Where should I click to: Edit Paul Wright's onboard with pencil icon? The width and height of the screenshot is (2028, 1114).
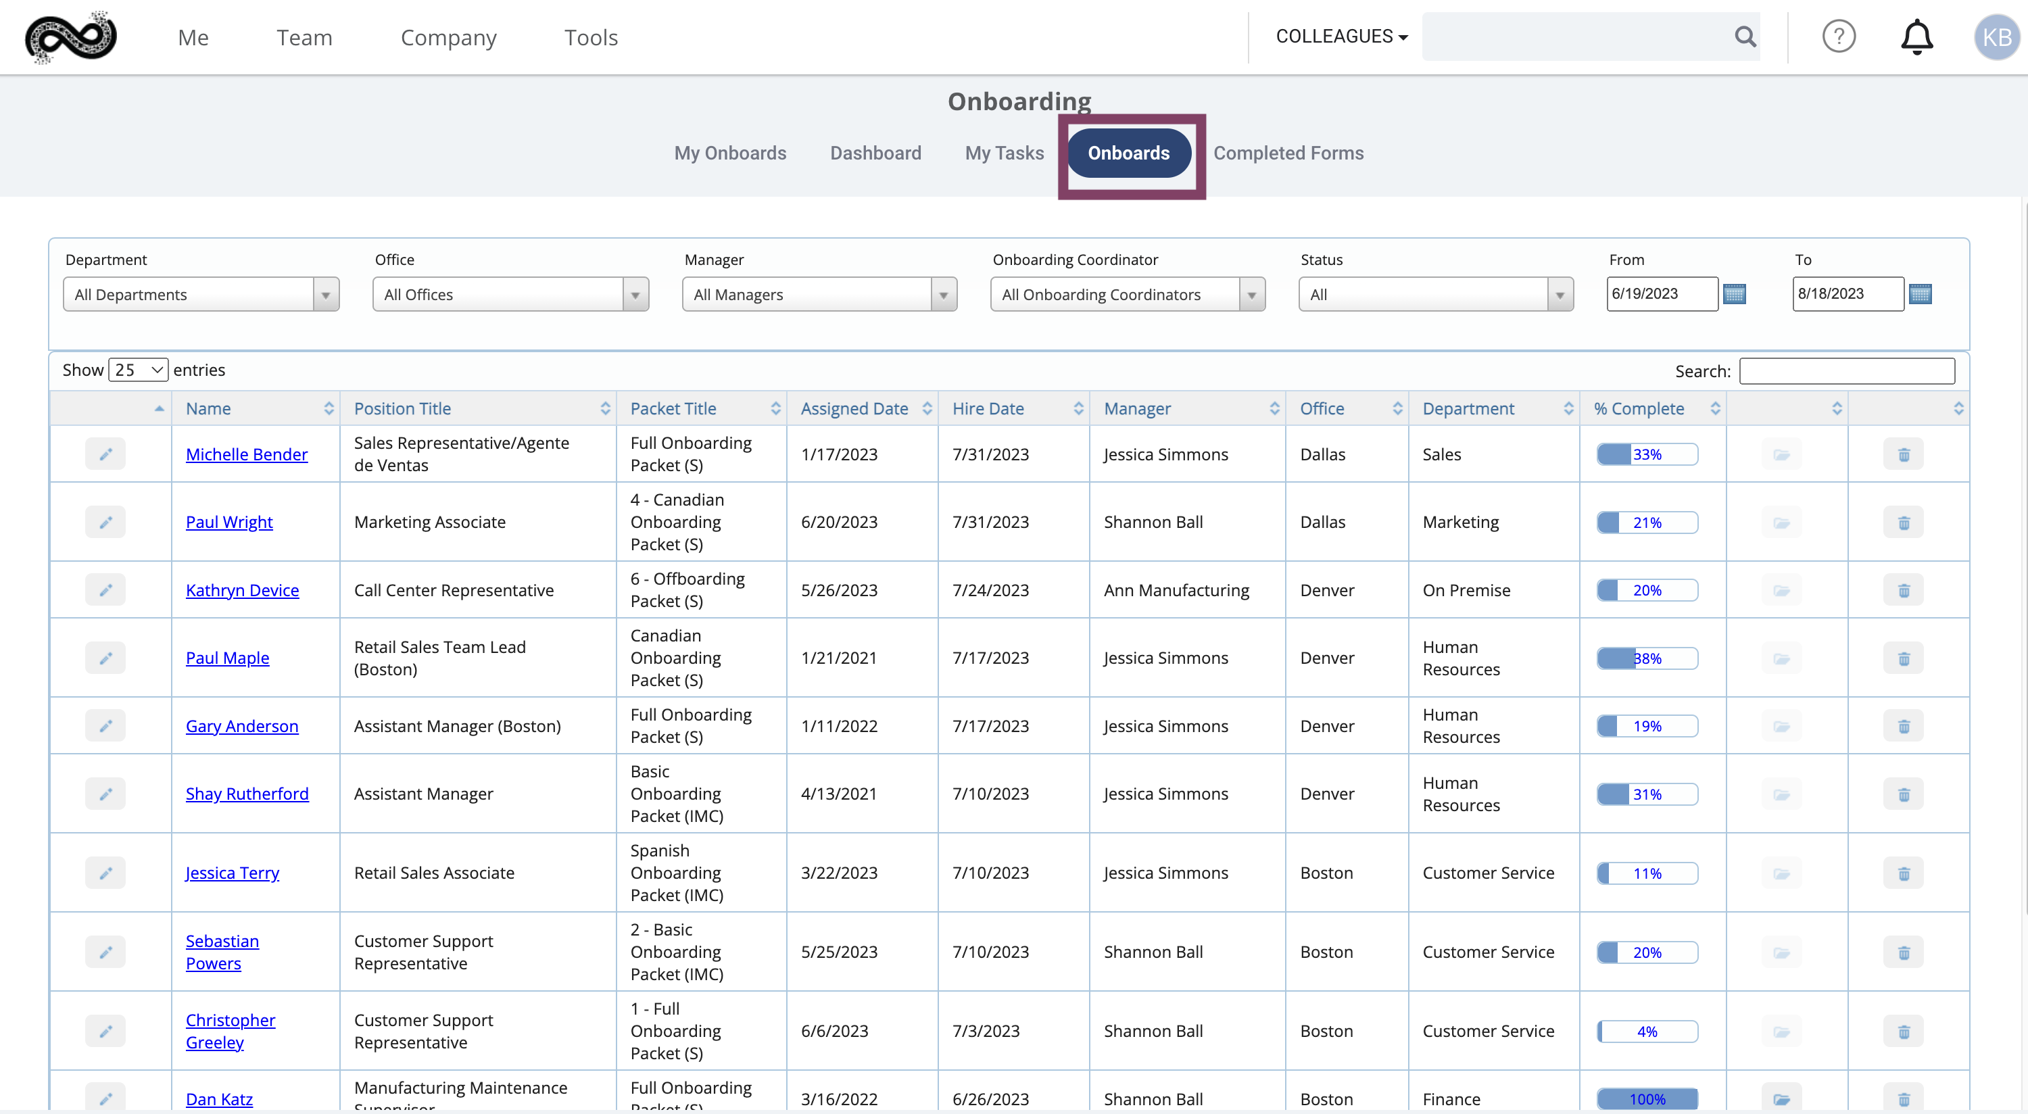point(105,522)
